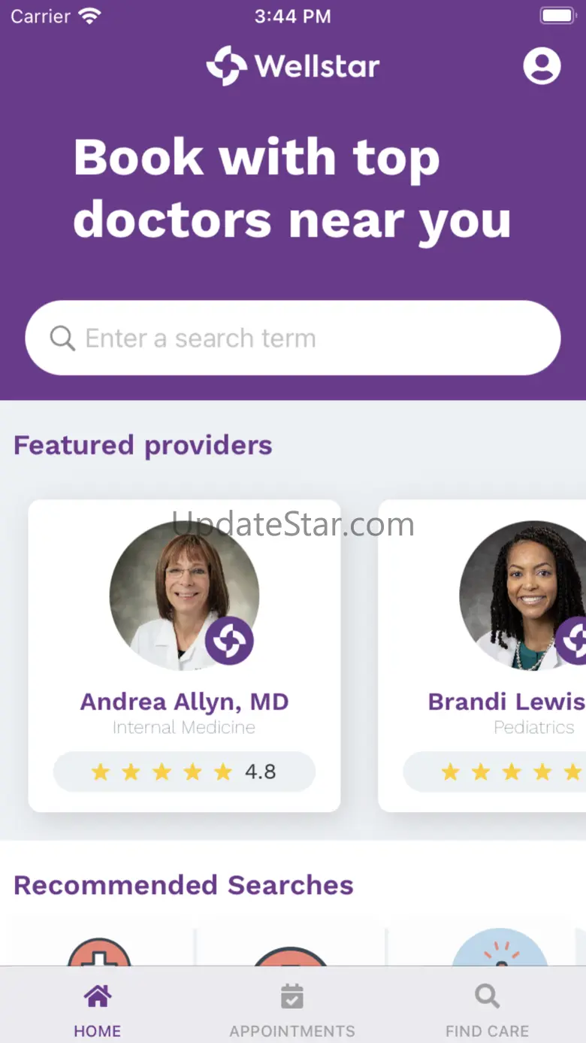This screenshot has width=586, height=1043.
Task: Tap Brandi Lewis's star rating bar
Action: [496, 772]
